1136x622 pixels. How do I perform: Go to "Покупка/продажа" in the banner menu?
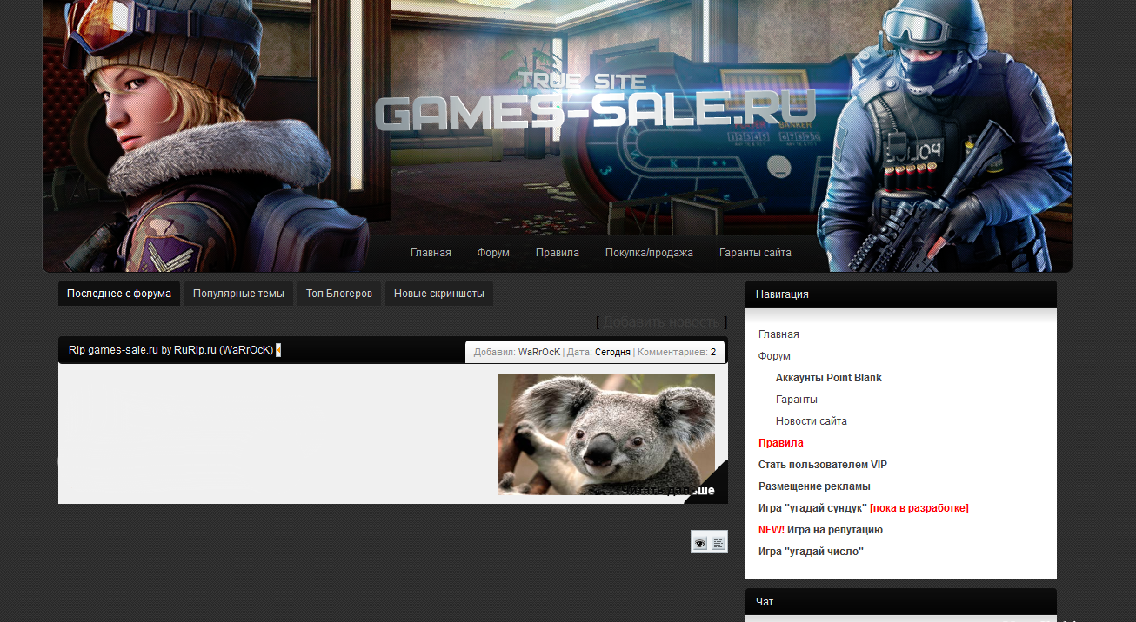(x=649, y=253)
